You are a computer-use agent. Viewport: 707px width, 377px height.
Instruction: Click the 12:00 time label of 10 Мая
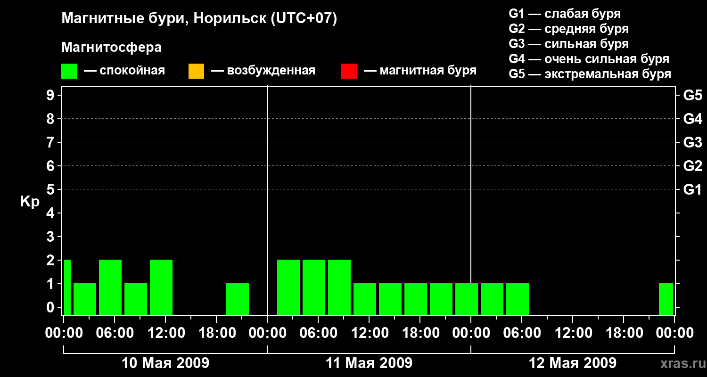pos(165,333)
